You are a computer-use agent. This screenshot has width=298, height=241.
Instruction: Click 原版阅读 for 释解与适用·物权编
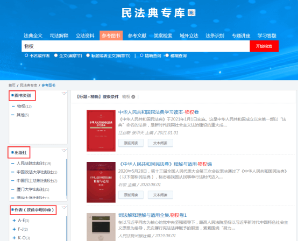point(131,195)
